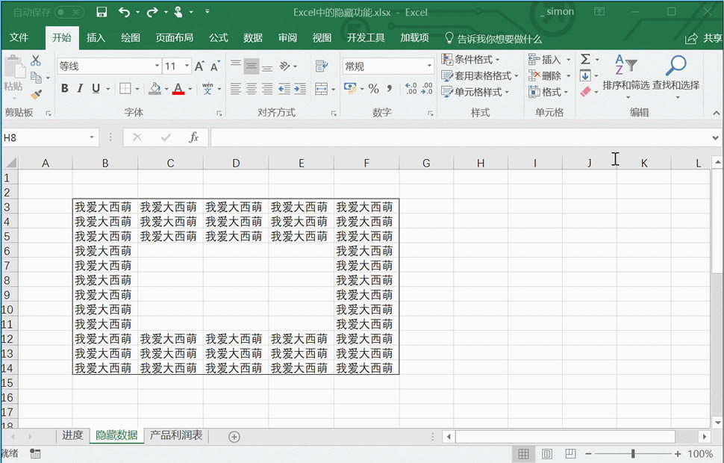Select the 产品利润表 sheet tab

click(x=175, y=435)
